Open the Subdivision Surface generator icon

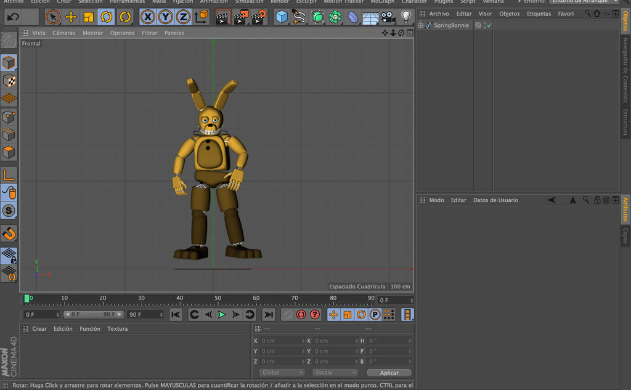click(317, 17)
